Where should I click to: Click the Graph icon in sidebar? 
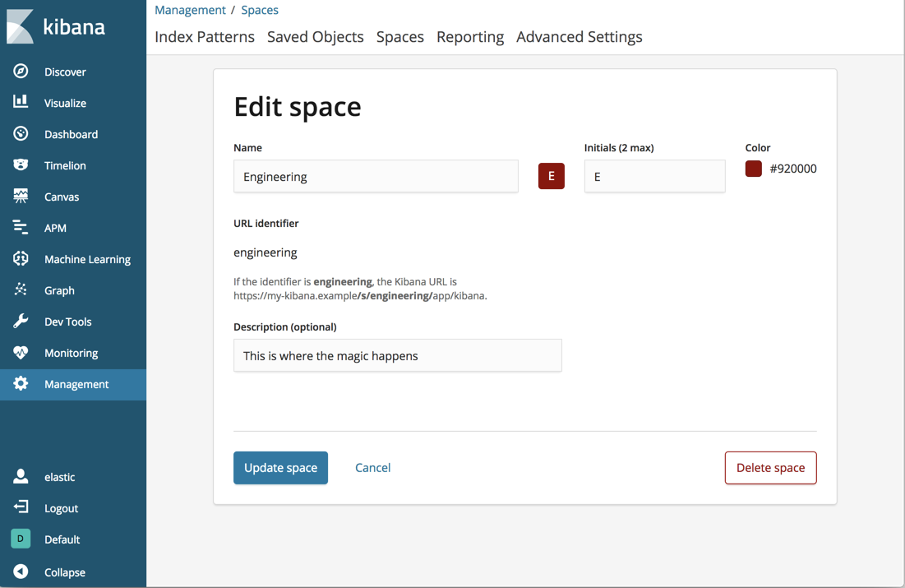pos(21,290)
